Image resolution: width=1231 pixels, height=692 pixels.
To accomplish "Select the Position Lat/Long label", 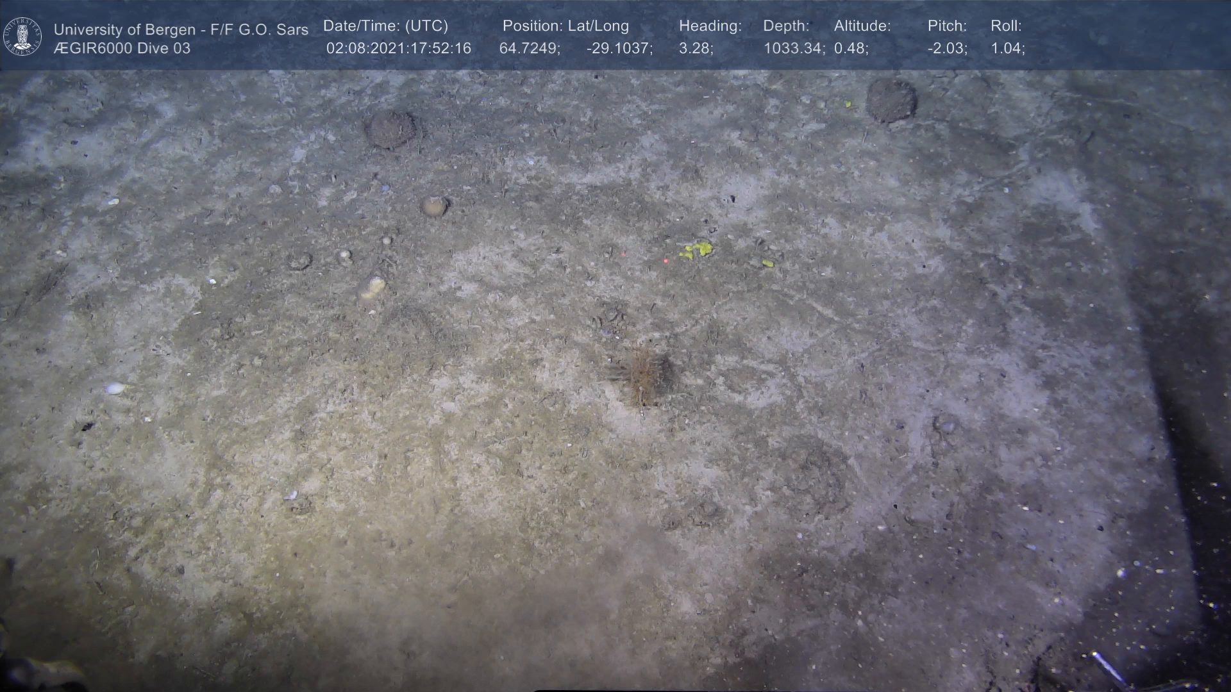I will click(x=565, y=26).
